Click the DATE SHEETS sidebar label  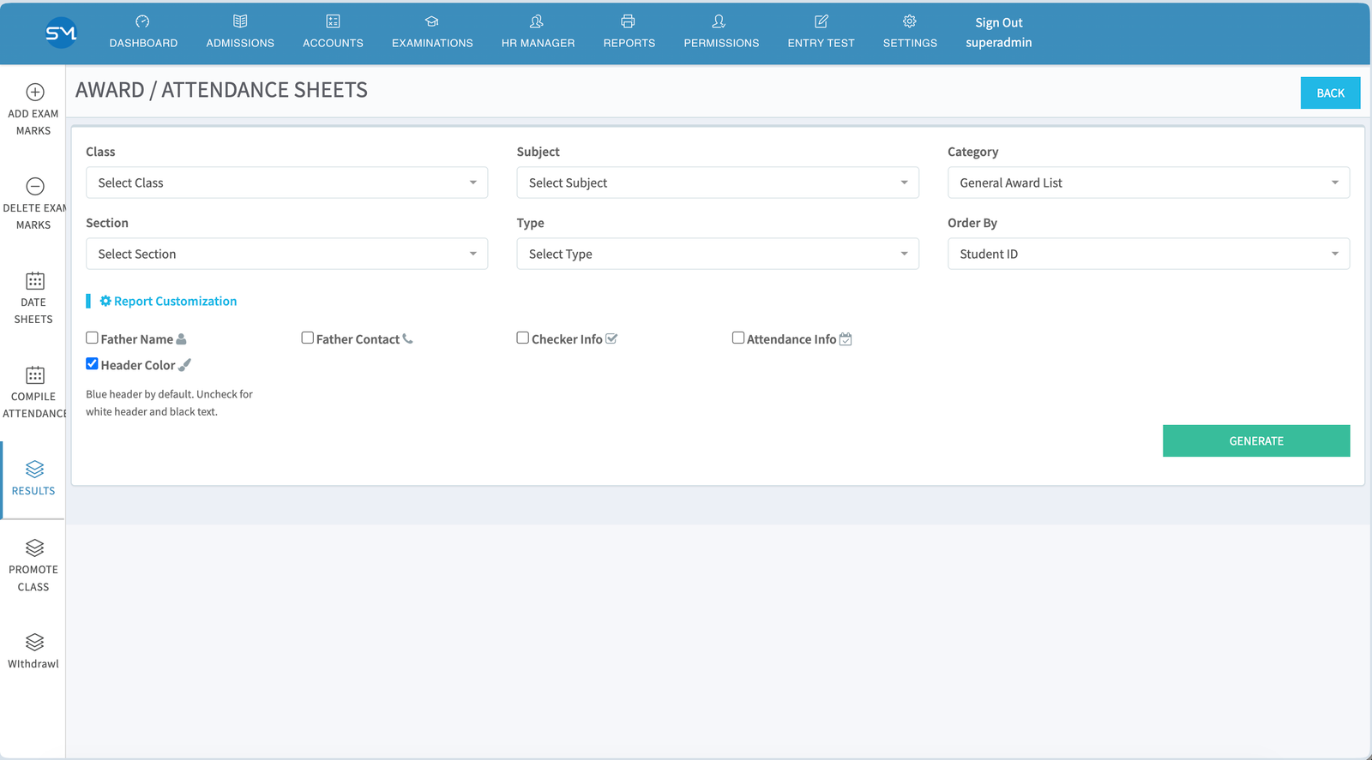(33, 311)
